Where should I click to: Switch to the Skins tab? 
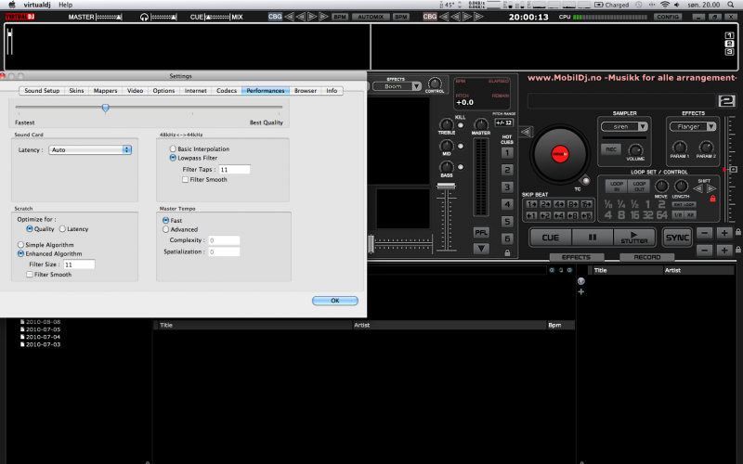coord(76,90)
